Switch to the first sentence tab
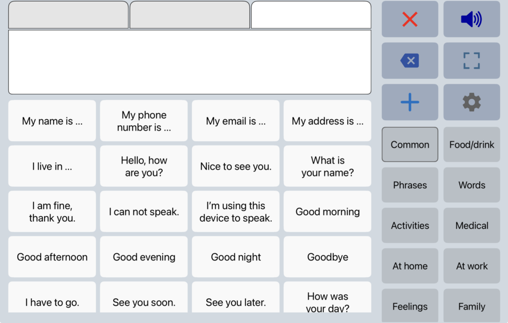This screenshot has height=323, width=508. 68,15
